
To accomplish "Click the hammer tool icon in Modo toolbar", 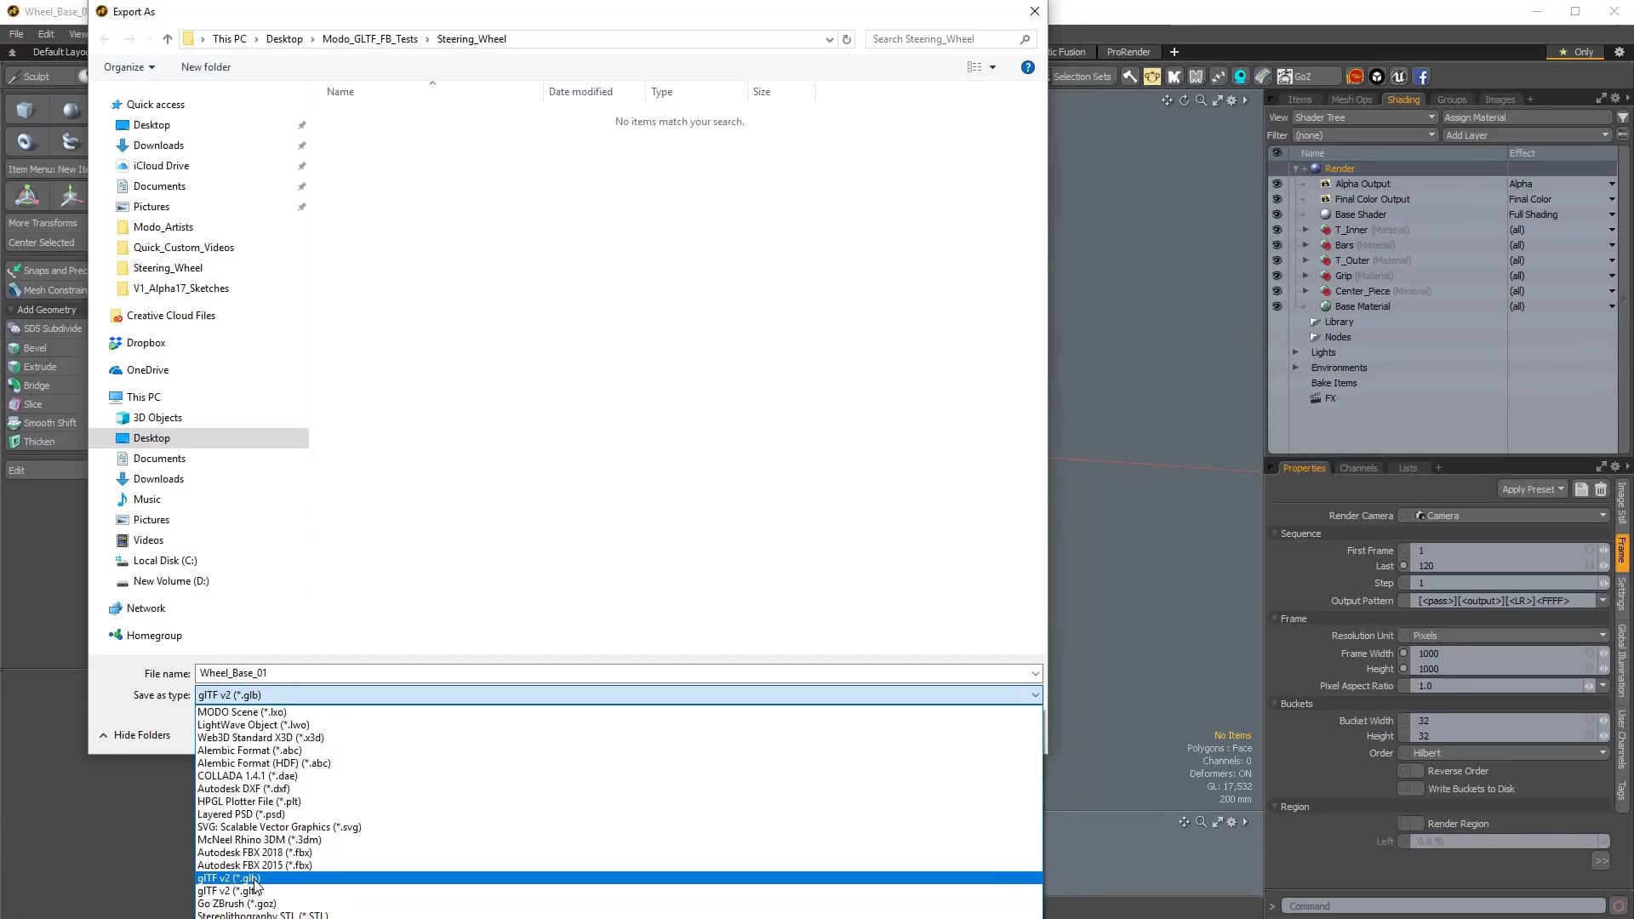I will tap(1129, 77).
